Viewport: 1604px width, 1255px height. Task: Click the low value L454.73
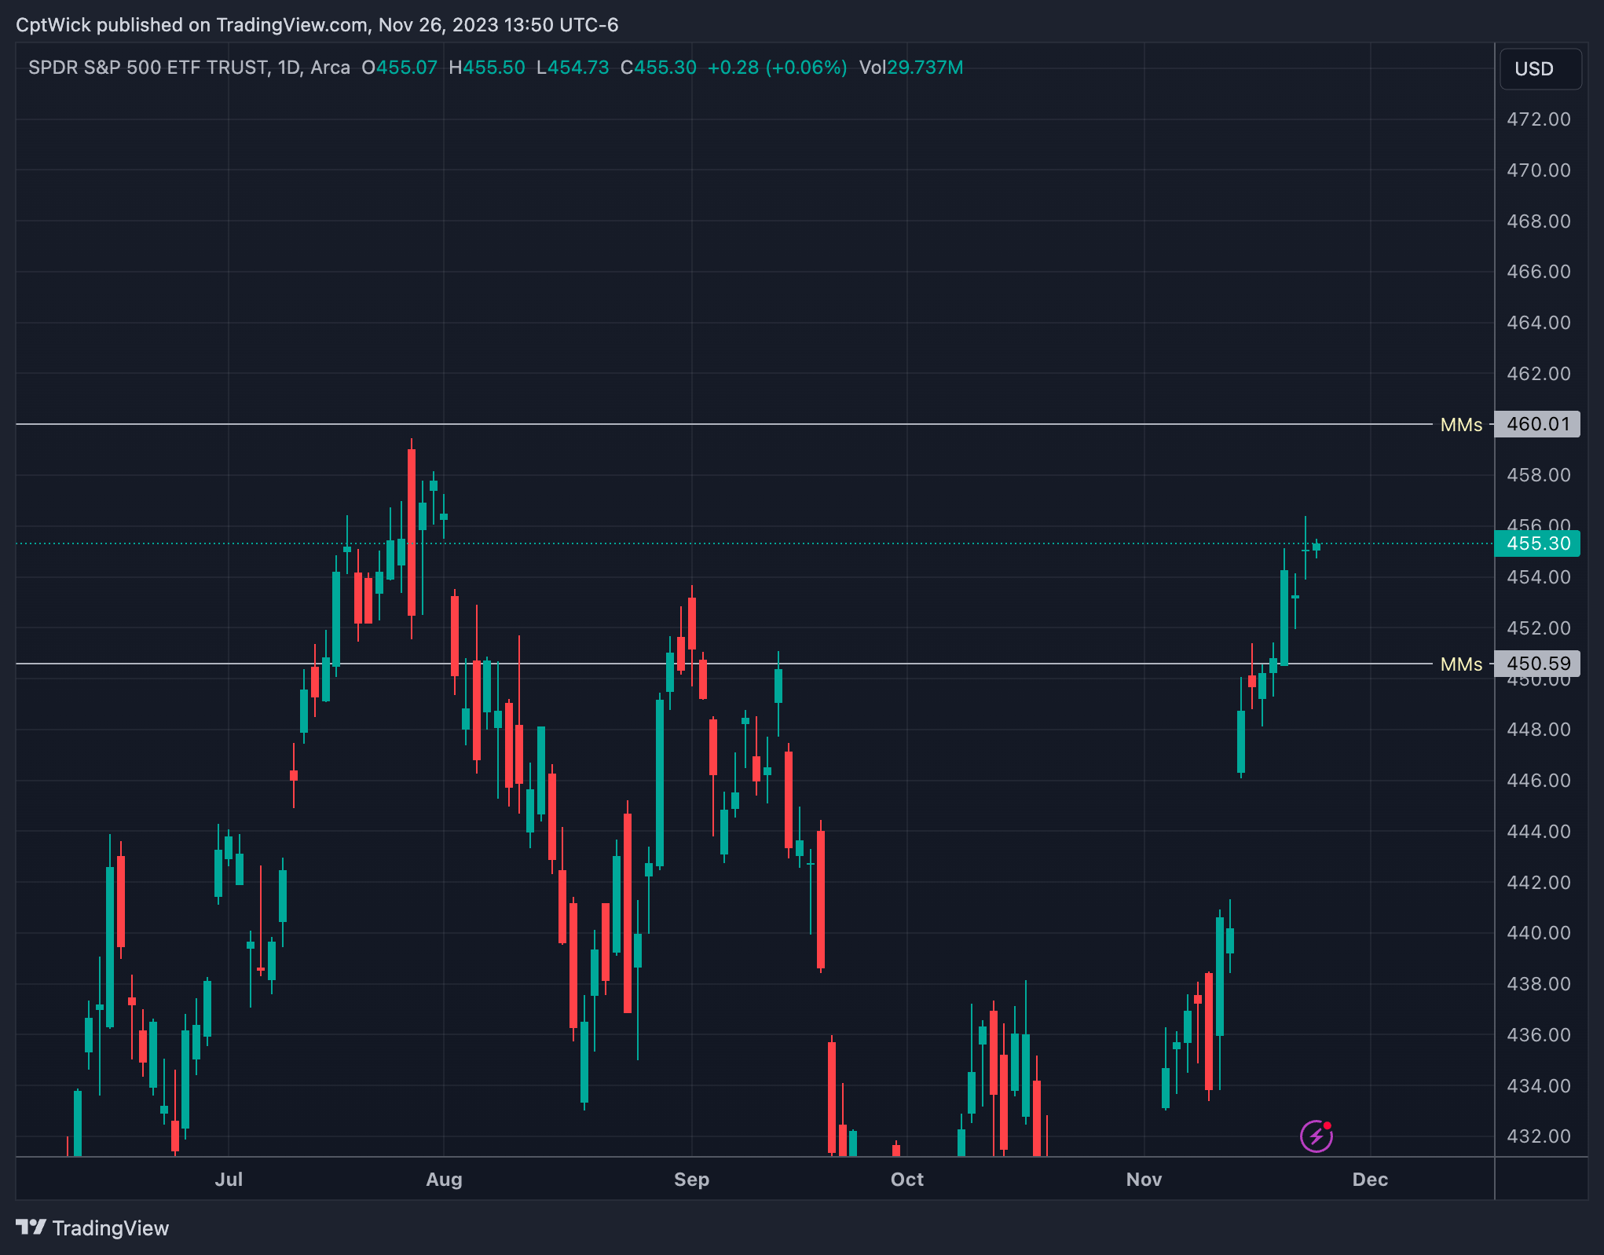coord(573,68)
